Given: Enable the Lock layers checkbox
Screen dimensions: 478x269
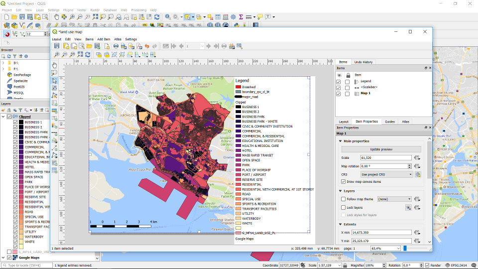Looking at the screenshot, I should tap(344, 207).
